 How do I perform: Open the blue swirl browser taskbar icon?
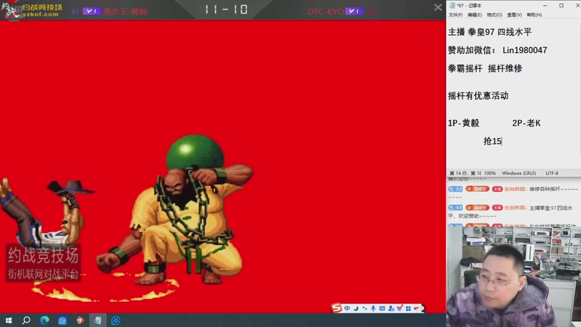(x=62, y=320)
